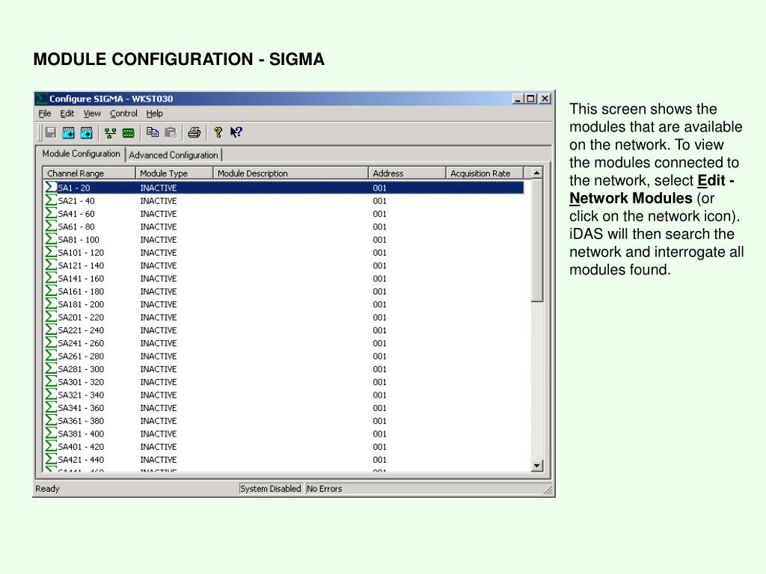Viewport: 766px width, 574px height.
Task: Select the SA361 - 380 row
Action: pos(284,421)
